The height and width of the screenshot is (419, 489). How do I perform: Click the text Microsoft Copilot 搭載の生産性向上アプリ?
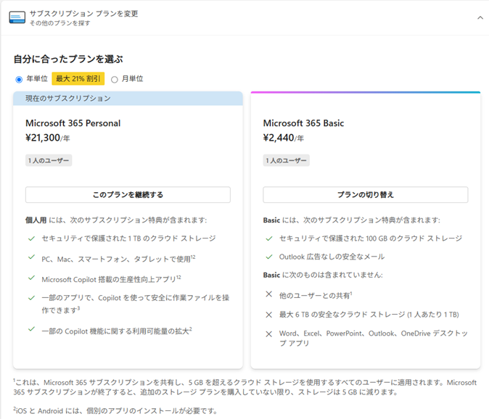click(111, 279)
